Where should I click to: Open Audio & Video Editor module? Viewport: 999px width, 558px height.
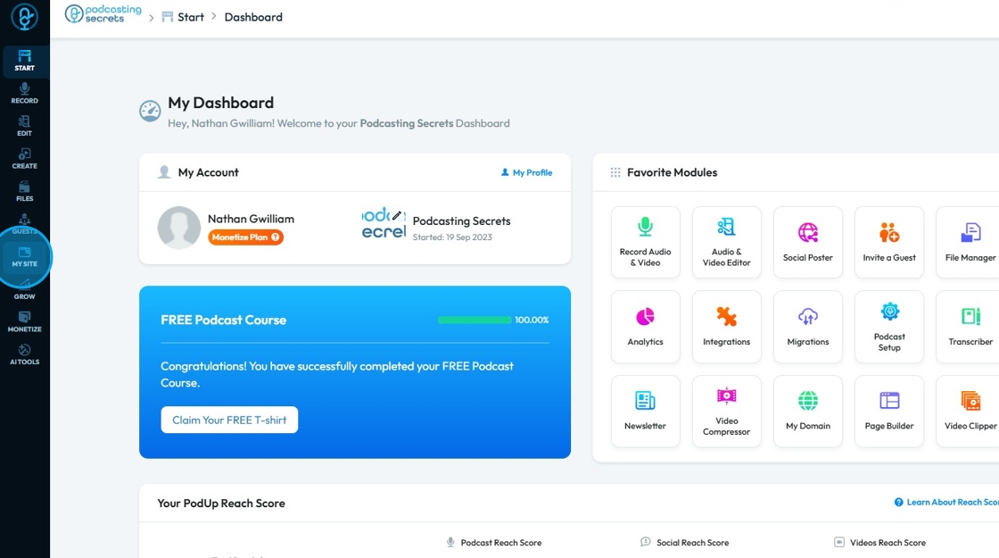click(x=726, y=242)
